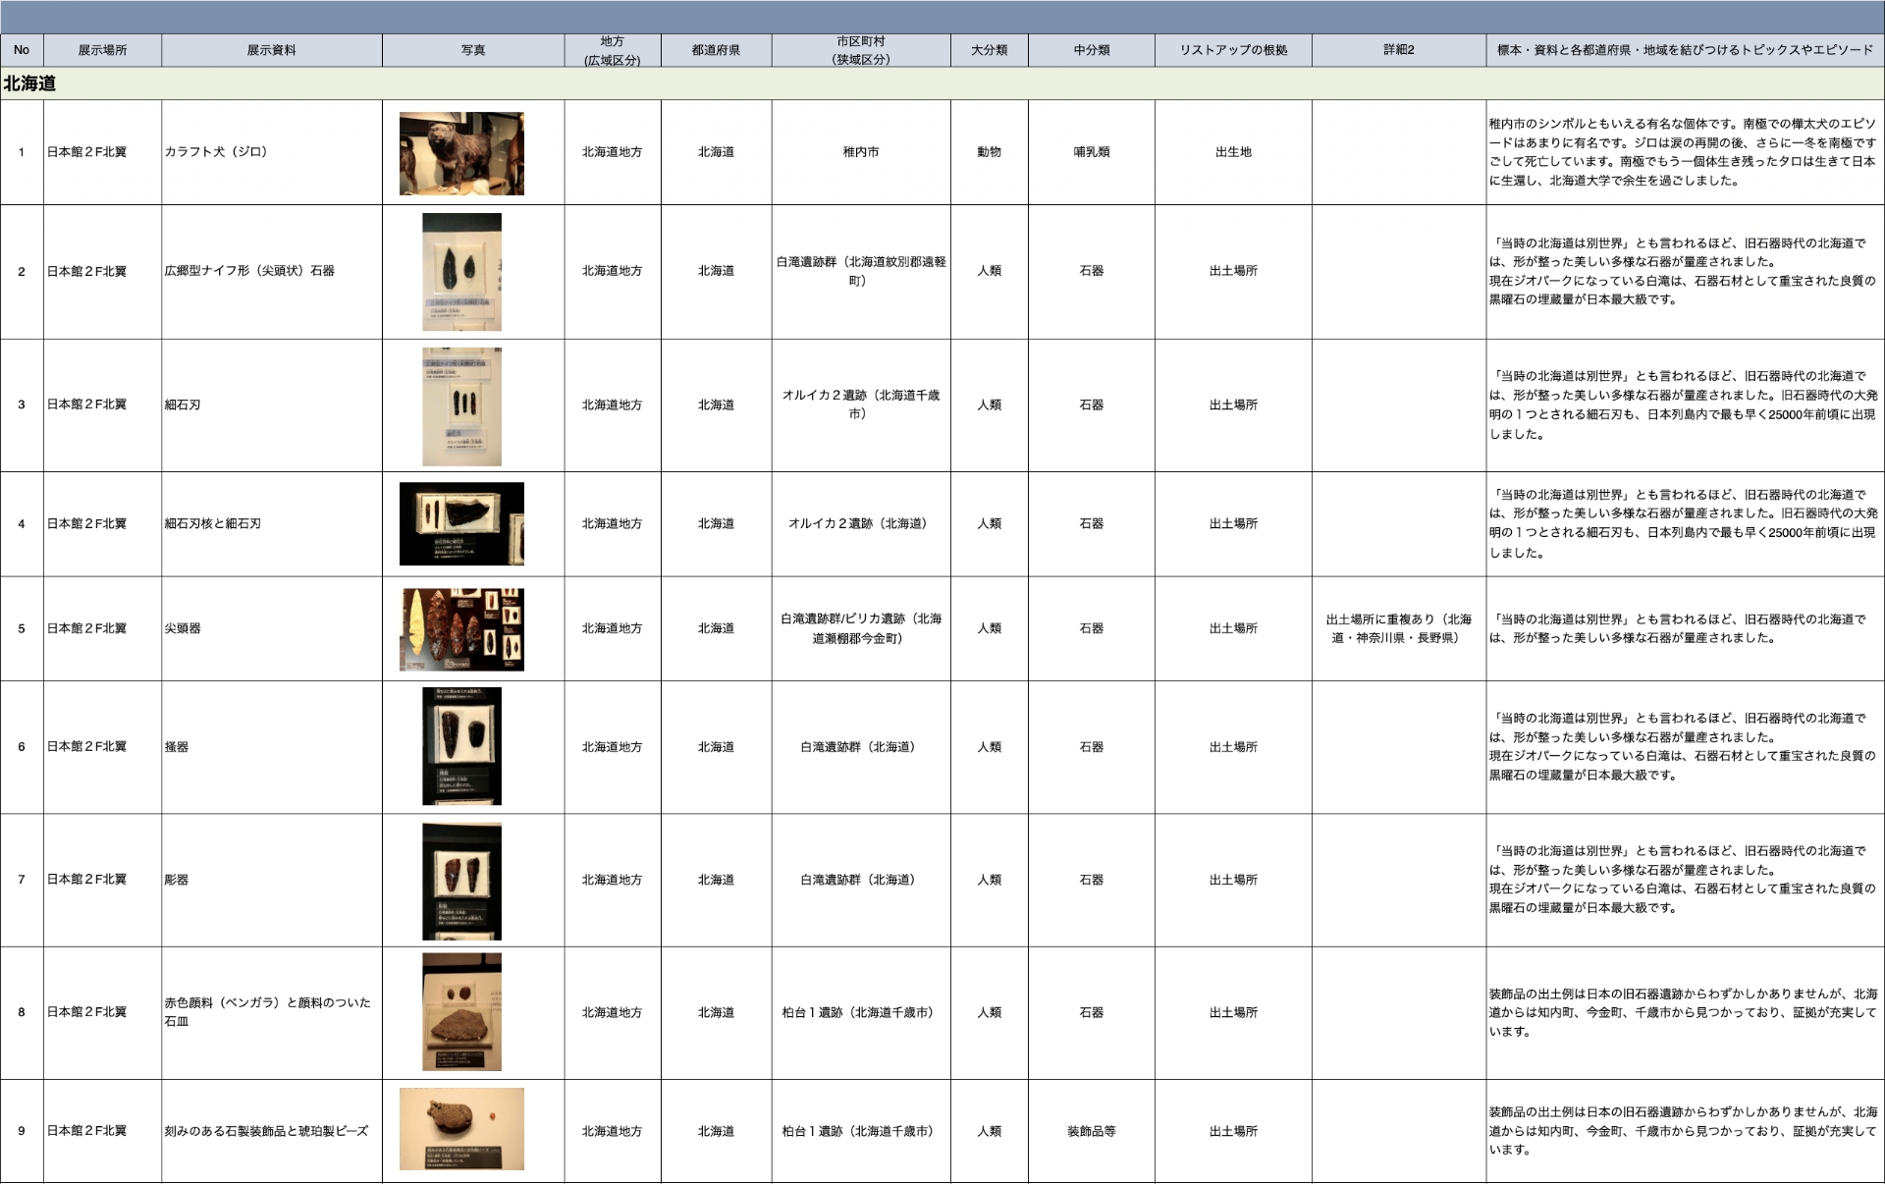
Task: Open the 広郷型ナイフ形石器 photo thumbnail
Action: (x=461, y=272)
